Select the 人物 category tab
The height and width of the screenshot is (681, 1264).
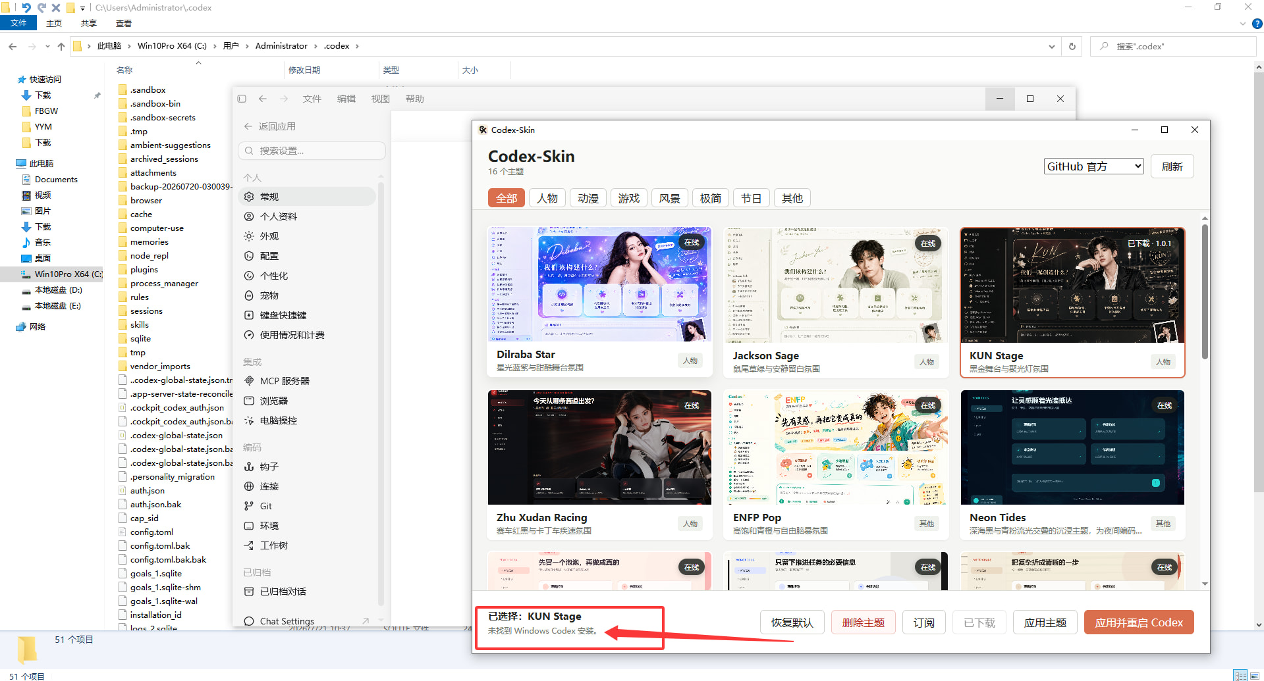click(x=547, y=198)
